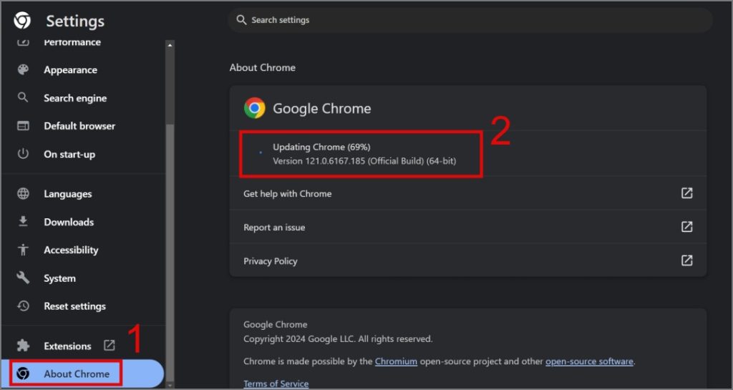
Task: Click Report an issue row text
Action: 274,228
